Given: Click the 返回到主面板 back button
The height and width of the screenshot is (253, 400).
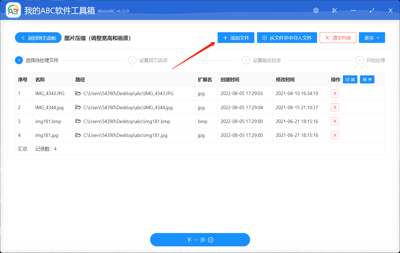Looking at the screenshot, I should pos(38,38).
